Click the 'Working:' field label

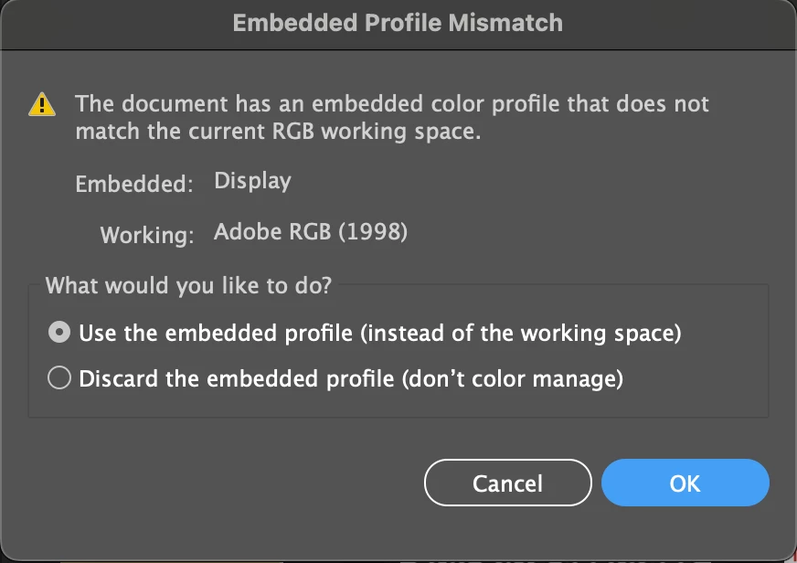[x=146, y=235]
